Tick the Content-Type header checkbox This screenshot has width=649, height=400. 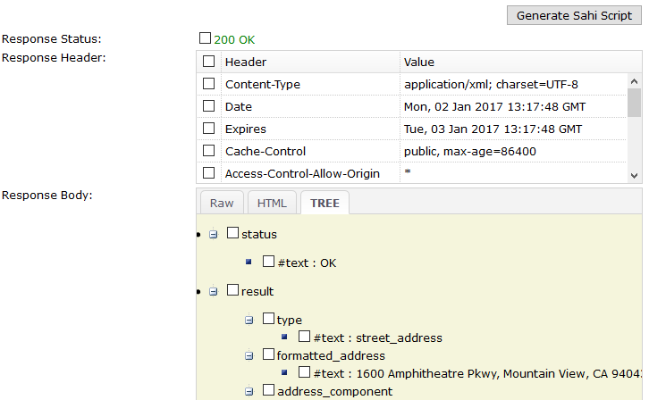coord(209,84)
